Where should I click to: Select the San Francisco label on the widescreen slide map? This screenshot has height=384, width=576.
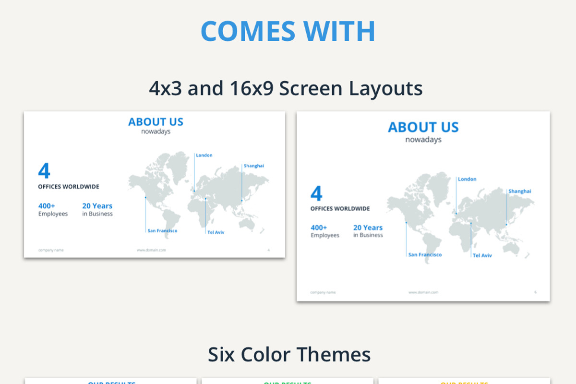[162, 231]
